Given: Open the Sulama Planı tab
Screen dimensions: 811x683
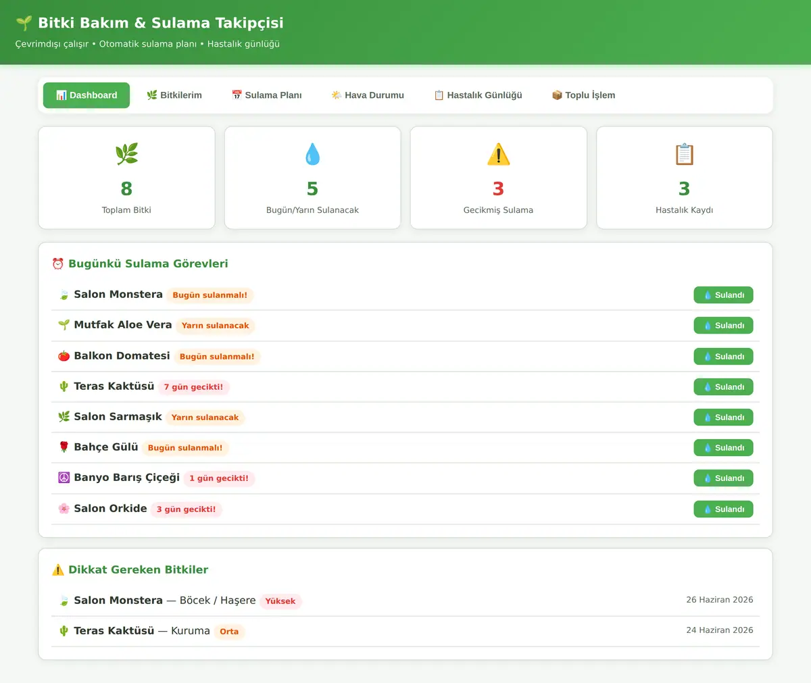Looking at the screenshot, I should [x=266, y=95].
